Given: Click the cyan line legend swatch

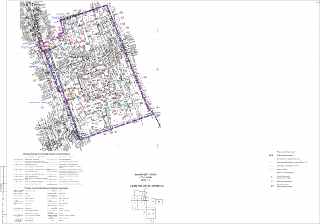Looking at the screenshot, I should tap(271, 162).
